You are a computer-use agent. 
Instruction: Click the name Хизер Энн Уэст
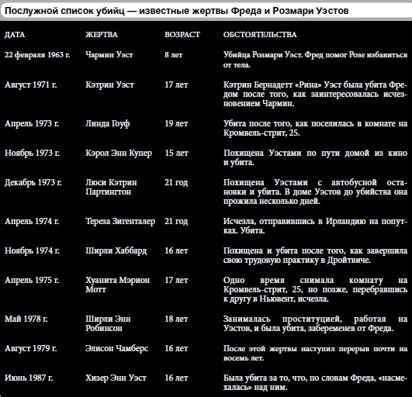(116, 378)
